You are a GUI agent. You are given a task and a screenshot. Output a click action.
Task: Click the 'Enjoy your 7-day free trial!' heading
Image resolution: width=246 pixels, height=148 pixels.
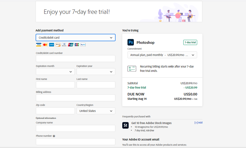pyautogui.click(x=77, y=12)
